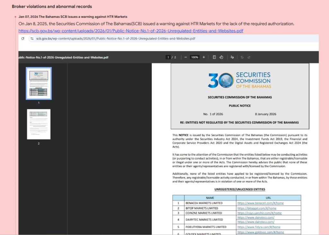This screenshot has height=235, width=329.
Task: Click the browser reload icon
Action: coord(23,38)
